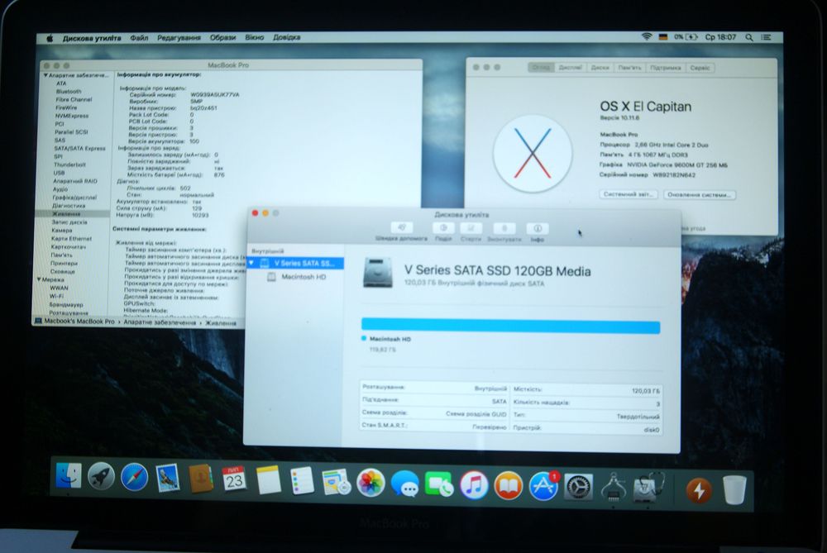Open the Notes icon in dock
Viewport: 827px width, 553px height.
(269, 480)
